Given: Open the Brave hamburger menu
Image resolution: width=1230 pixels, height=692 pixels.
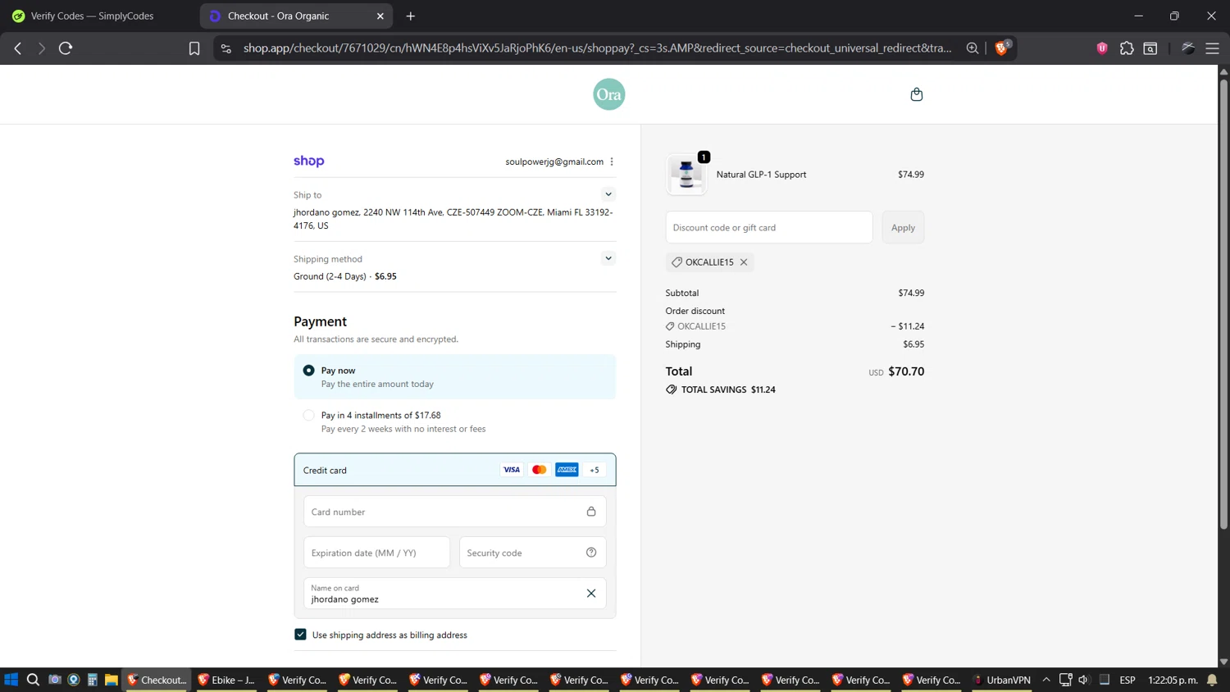Looking at the screenshot, I should pyautogui.click(x=1212, y=48).
